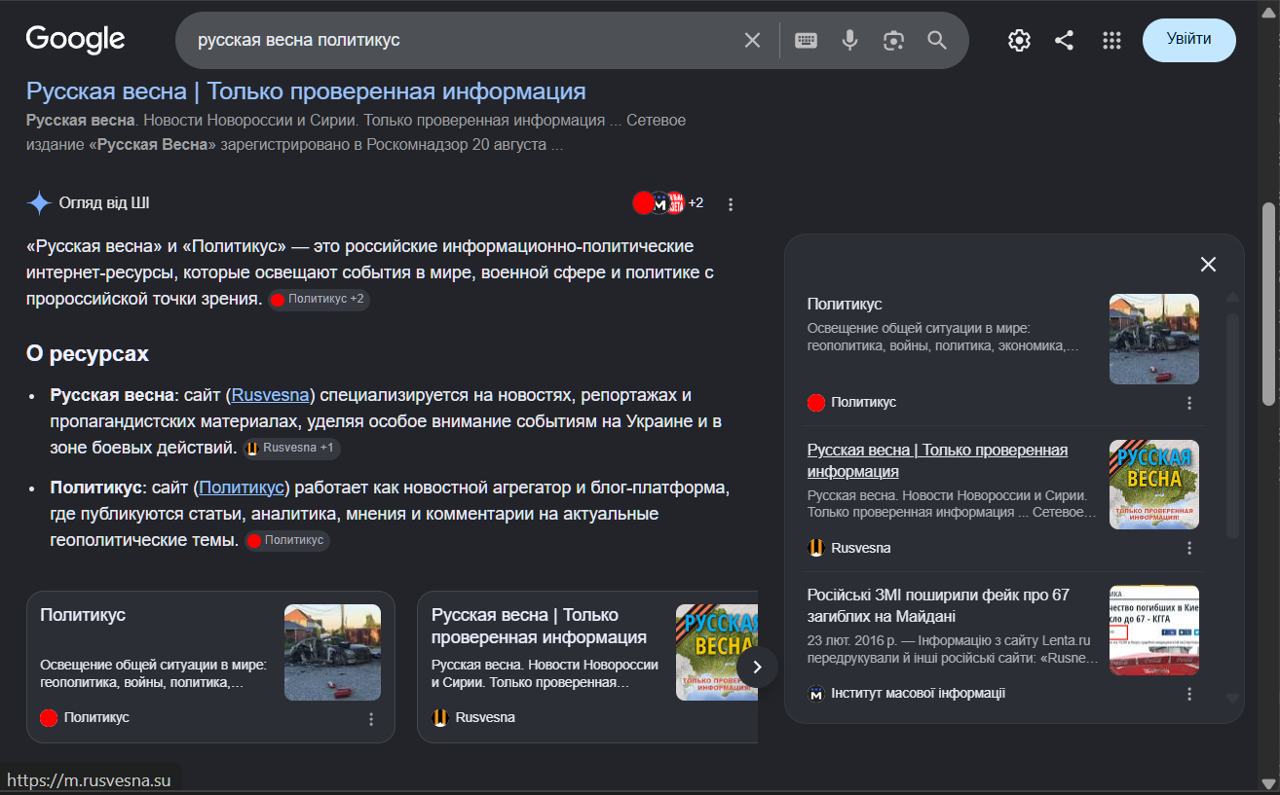Open the 'Политикус +2' citation chip

pos(319,300)
